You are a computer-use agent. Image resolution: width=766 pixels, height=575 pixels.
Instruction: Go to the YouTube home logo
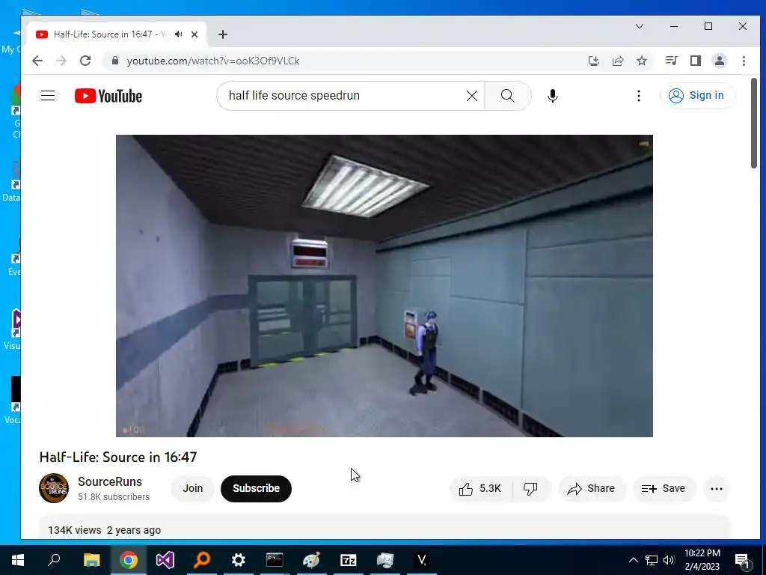(108, 96)
